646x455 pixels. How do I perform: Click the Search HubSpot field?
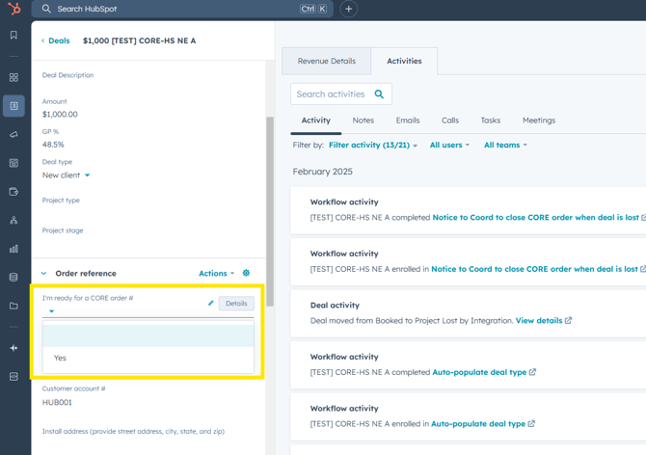click(x=174, y=9)
